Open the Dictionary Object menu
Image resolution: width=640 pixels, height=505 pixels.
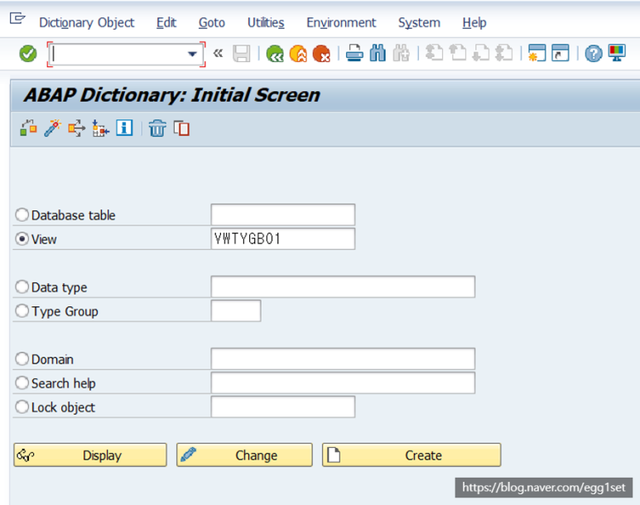(87, 23)
